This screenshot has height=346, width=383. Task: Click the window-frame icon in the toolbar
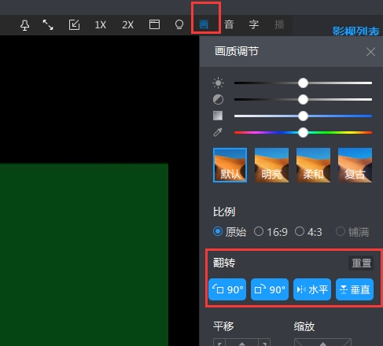point(154,24)
